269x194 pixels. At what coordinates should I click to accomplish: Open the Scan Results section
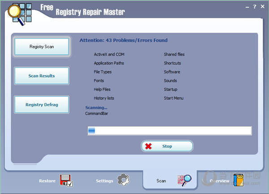[42, 76]
